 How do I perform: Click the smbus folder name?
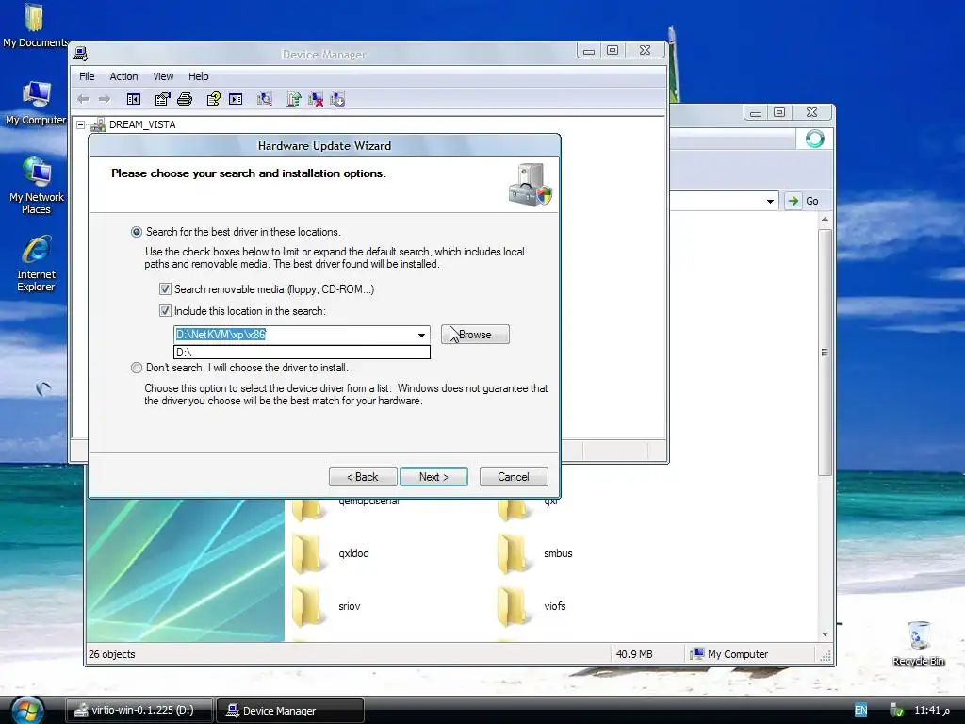point(558,553)
